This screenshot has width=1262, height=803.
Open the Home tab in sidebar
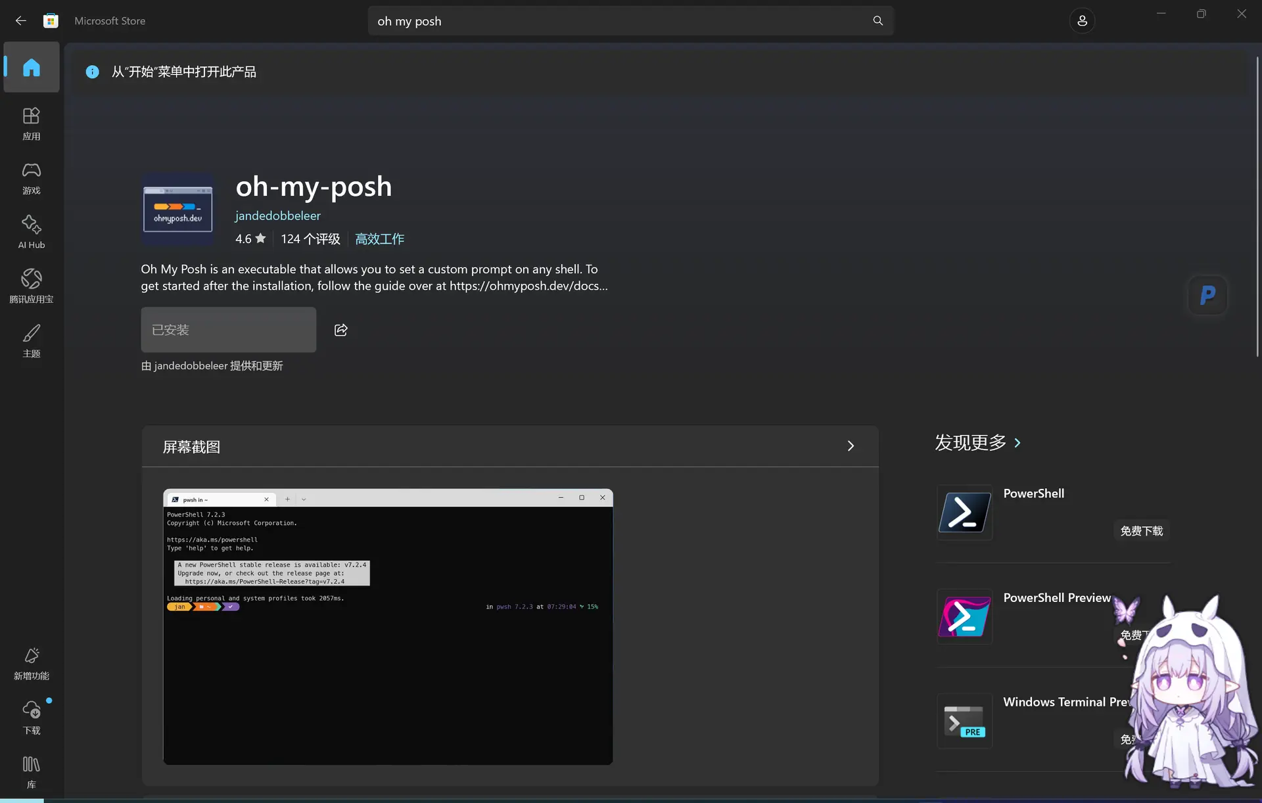pyautogui.click(x=32, y=67)
